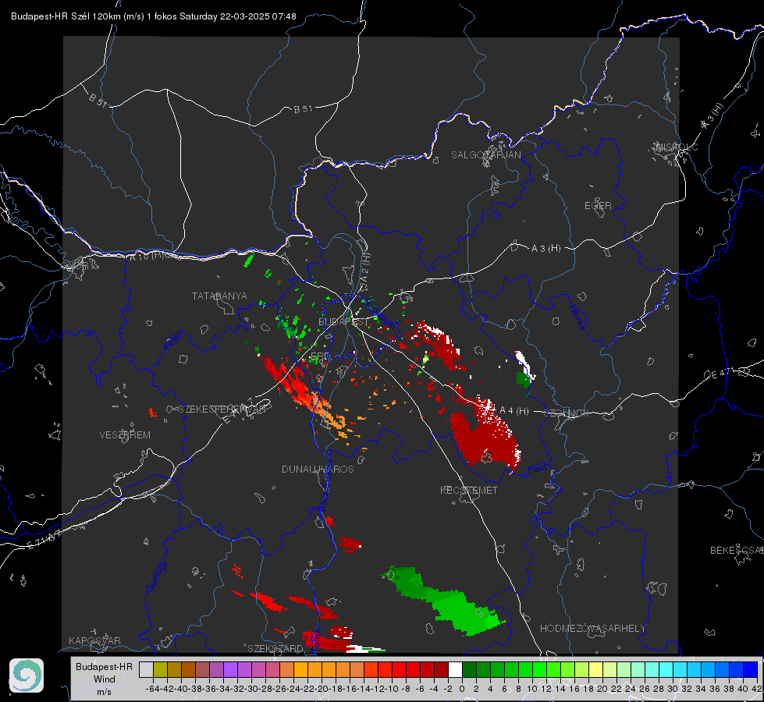764x702 pixels.
Task: Click the radar title text with date 22-03-2025 07:48
Action: pos(154,16)
